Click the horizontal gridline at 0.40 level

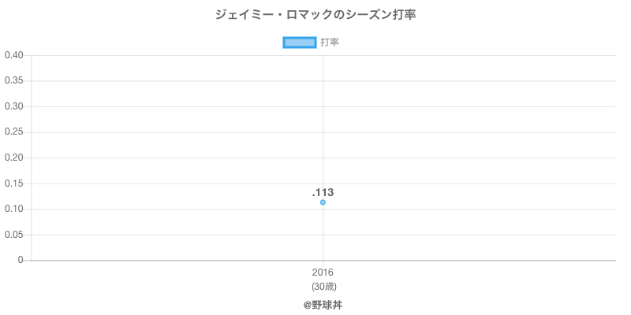pos(473,55)
